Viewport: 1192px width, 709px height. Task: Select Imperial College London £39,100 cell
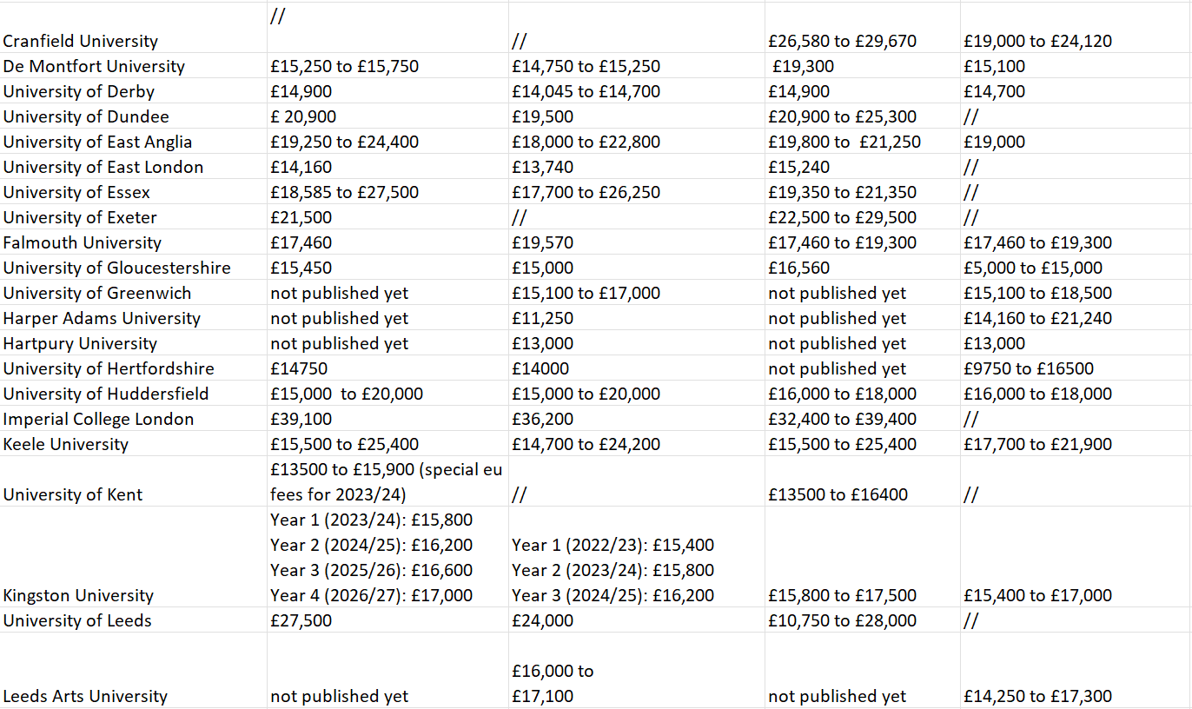click(x=301, y=419)
